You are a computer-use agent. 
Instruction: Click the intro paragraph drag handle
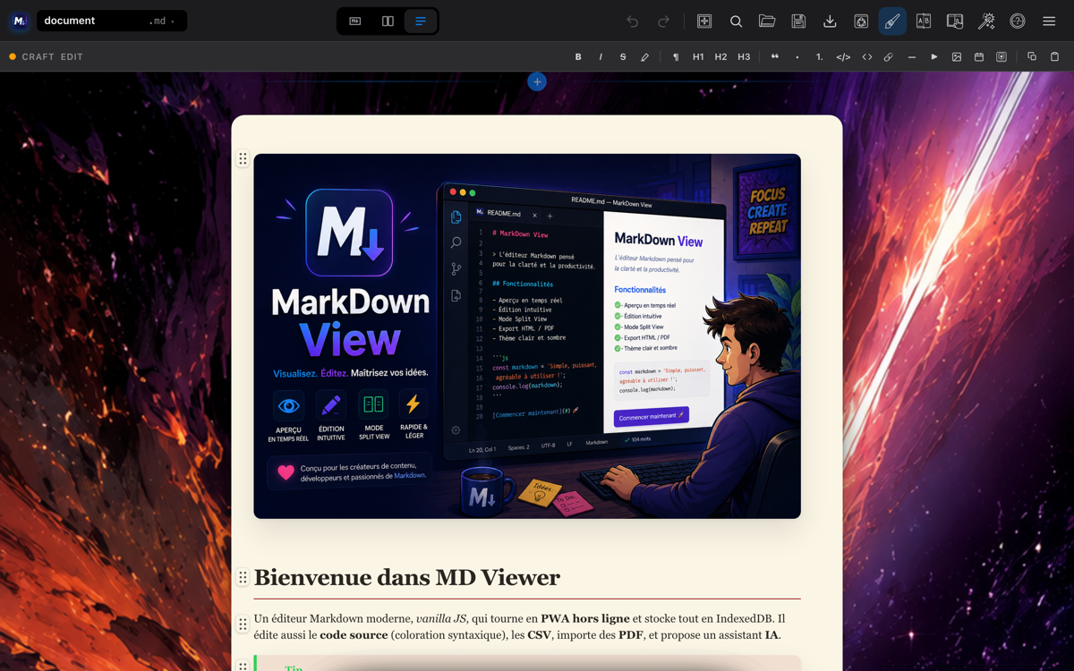point(243,624)
